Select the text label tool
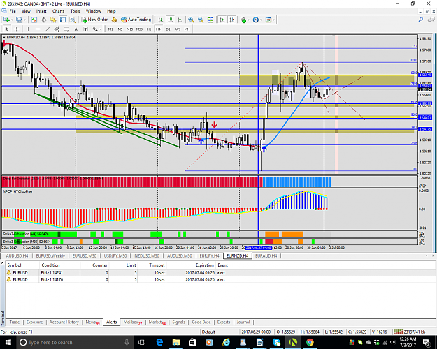 pyautogui.click(x=85, y=29)
